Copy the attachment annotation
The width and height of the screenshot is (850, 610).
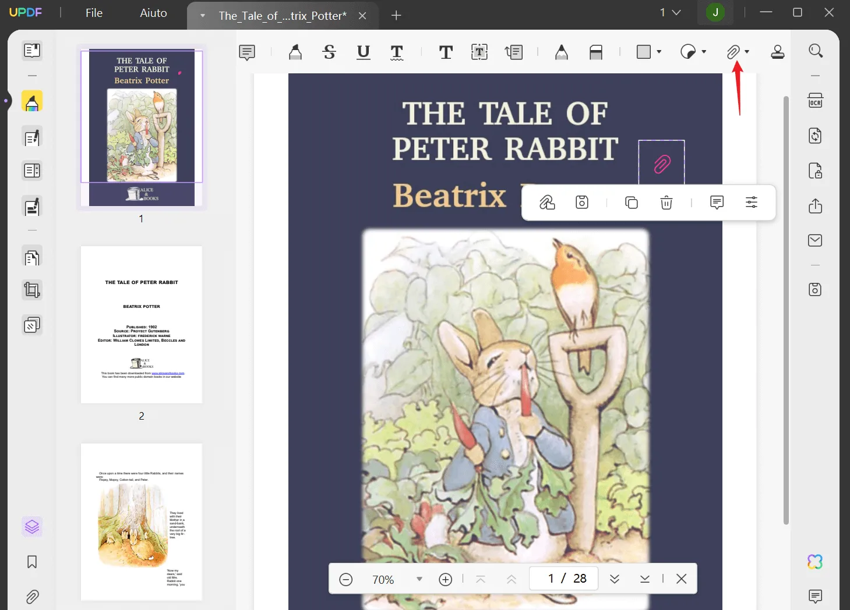[632, 203]
